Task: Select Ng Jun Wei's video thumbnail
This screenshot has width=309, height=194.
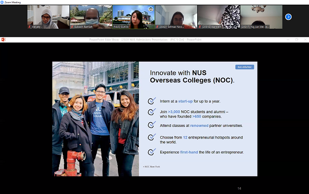Action: tap(261, 17)
